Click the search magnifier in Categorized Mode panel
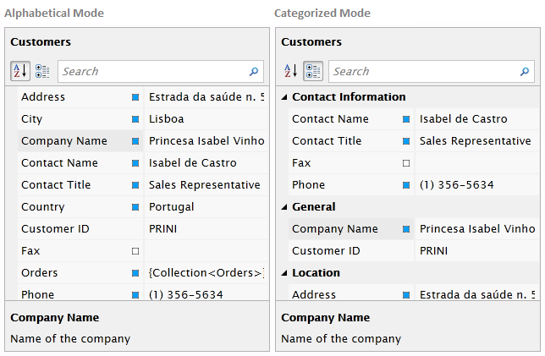 (525, 72)
